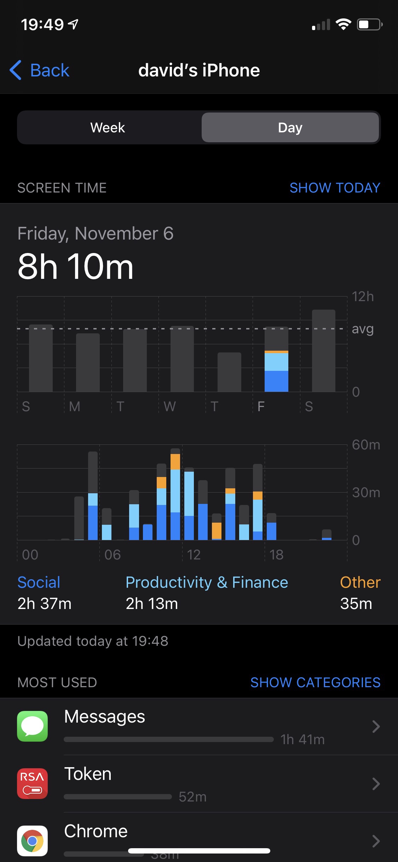This screenshot has height=862, width=398.
Task: Open Token usage details chevron
Action: pos(376,784)
